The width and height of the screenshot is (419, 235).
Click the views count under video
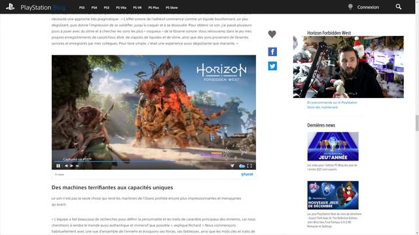pyautogui.click(x=60, y=174)
